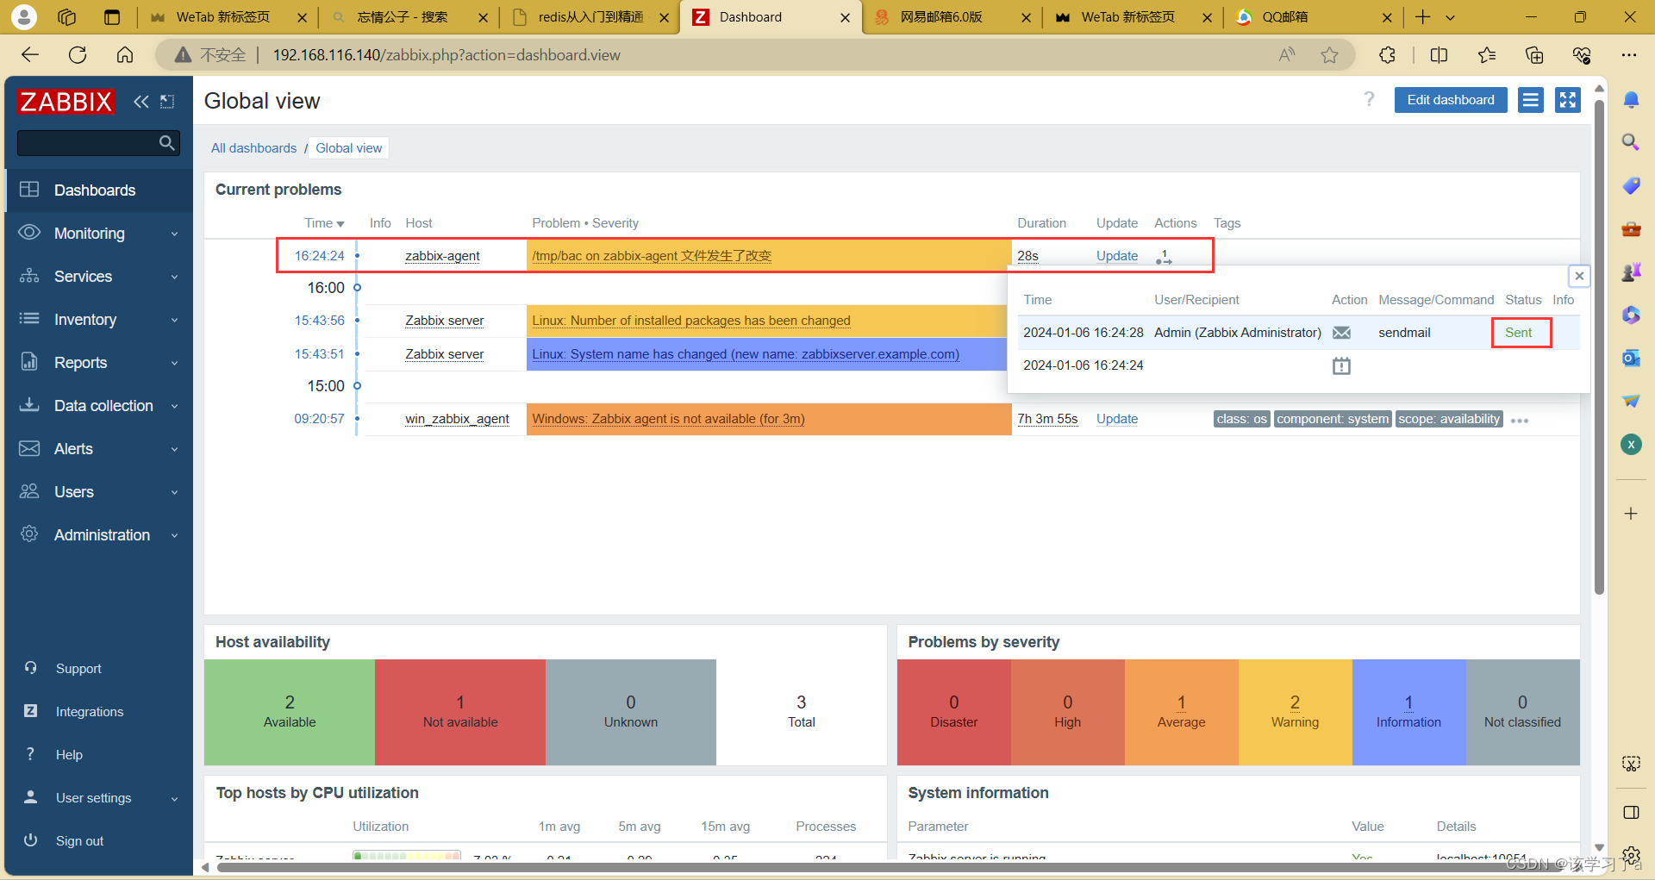The width and height of the screenshot is (1655, 880).
Task: Open the zabbix-agent host link
Action: click(x=442, y=256)
